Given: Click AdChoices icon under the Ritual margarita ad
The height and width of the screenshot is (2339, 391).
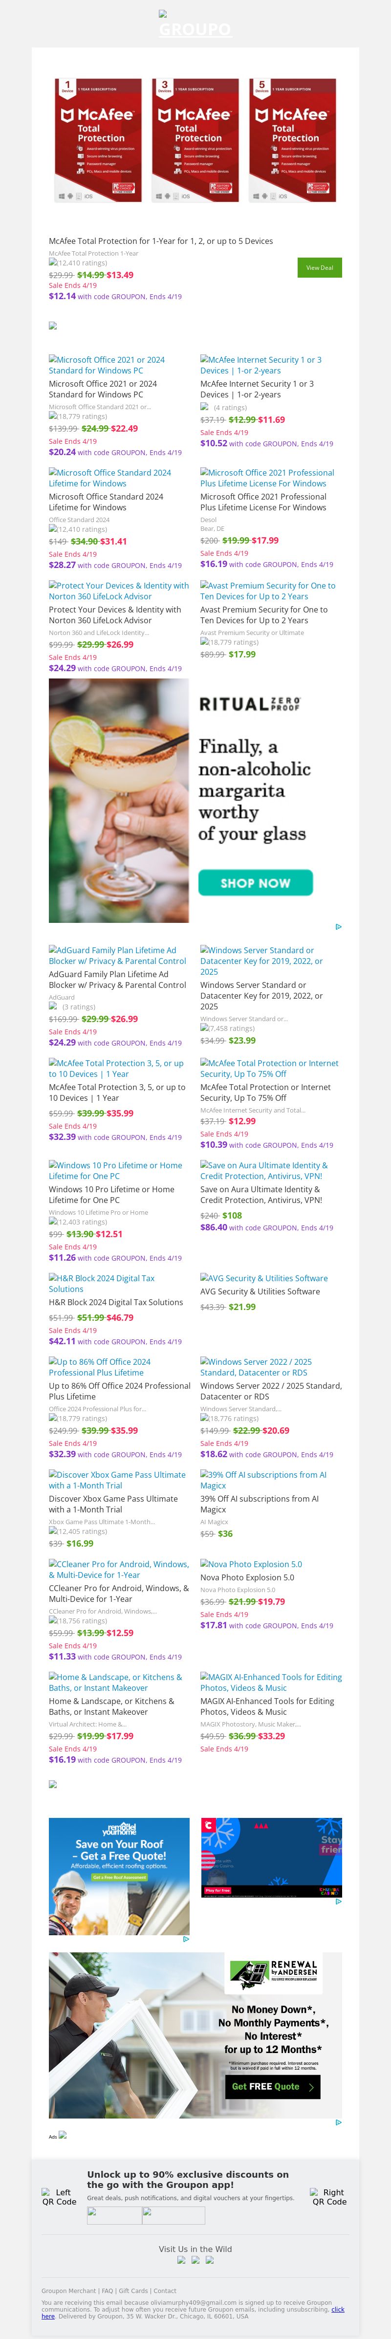Looking at the screenshot, I should (x=338, y=927).
